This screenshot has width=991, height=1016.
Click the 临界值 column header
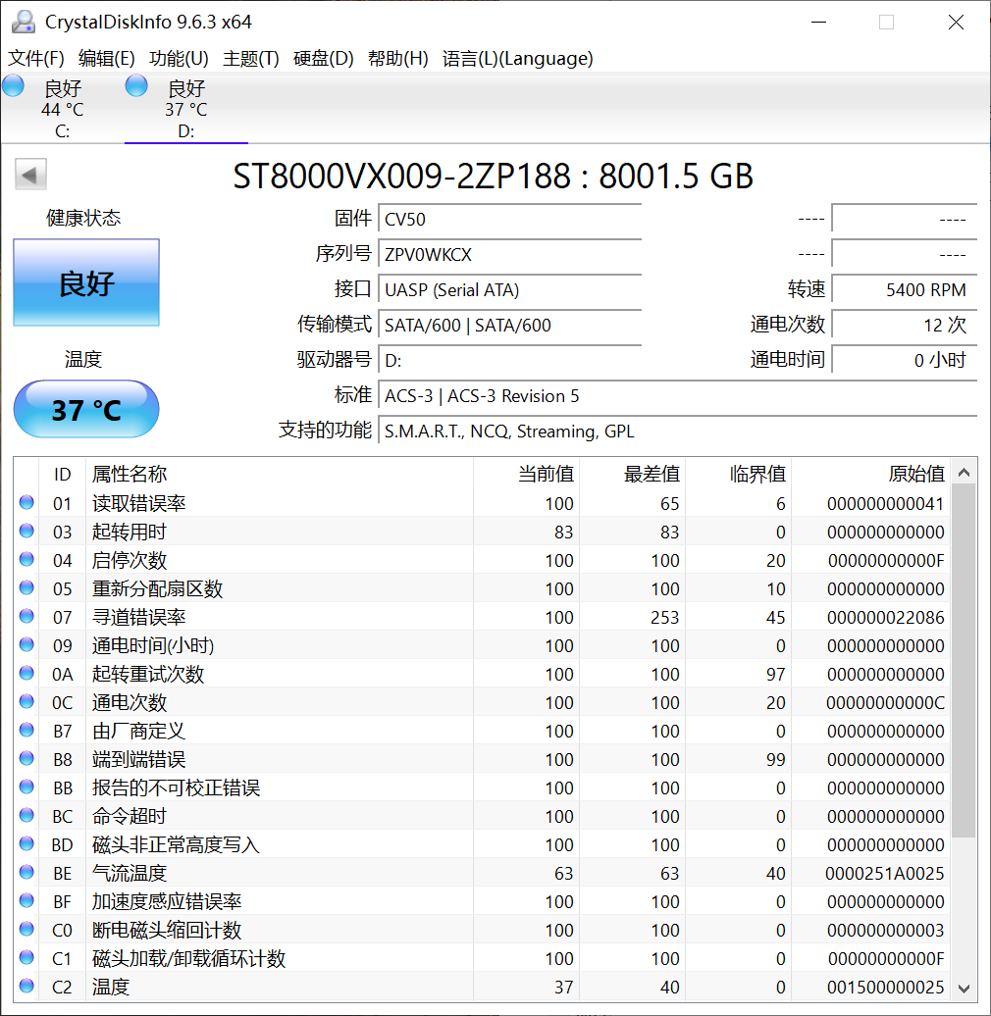click(739, 474)
